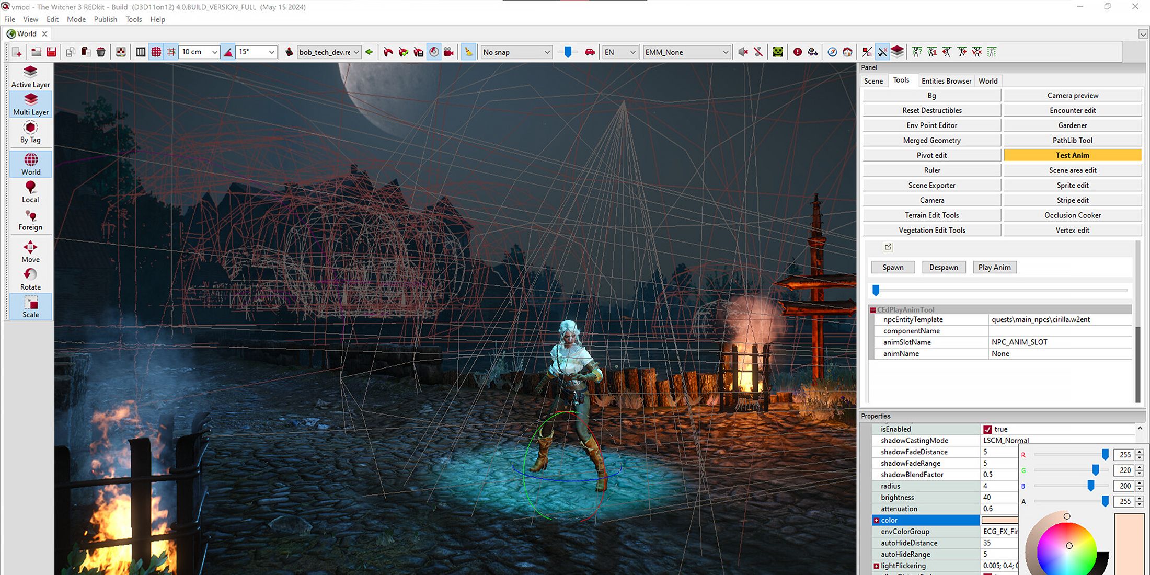Image resolution: width=1150 pixels, height=575 pixels.
Task: Click the Green channel slider handle
Action: point(1095,470)
